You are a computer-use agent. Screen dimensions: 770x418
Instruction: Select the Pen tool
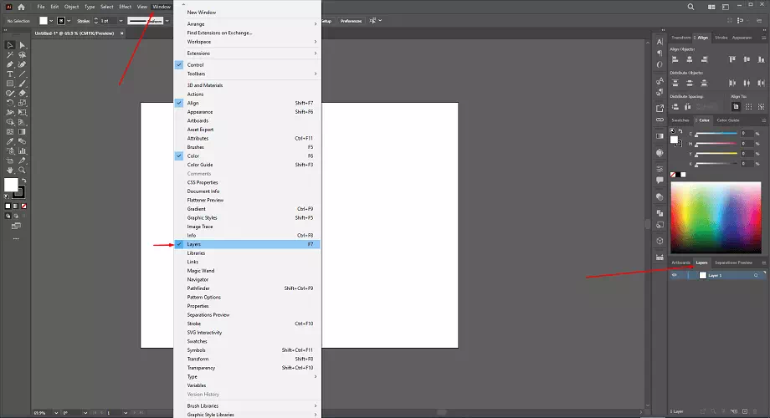coord(10,64)
